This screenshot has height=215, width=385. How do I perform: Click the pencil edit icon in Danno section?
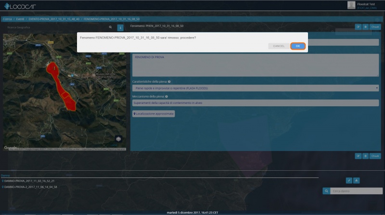(349, 180)
